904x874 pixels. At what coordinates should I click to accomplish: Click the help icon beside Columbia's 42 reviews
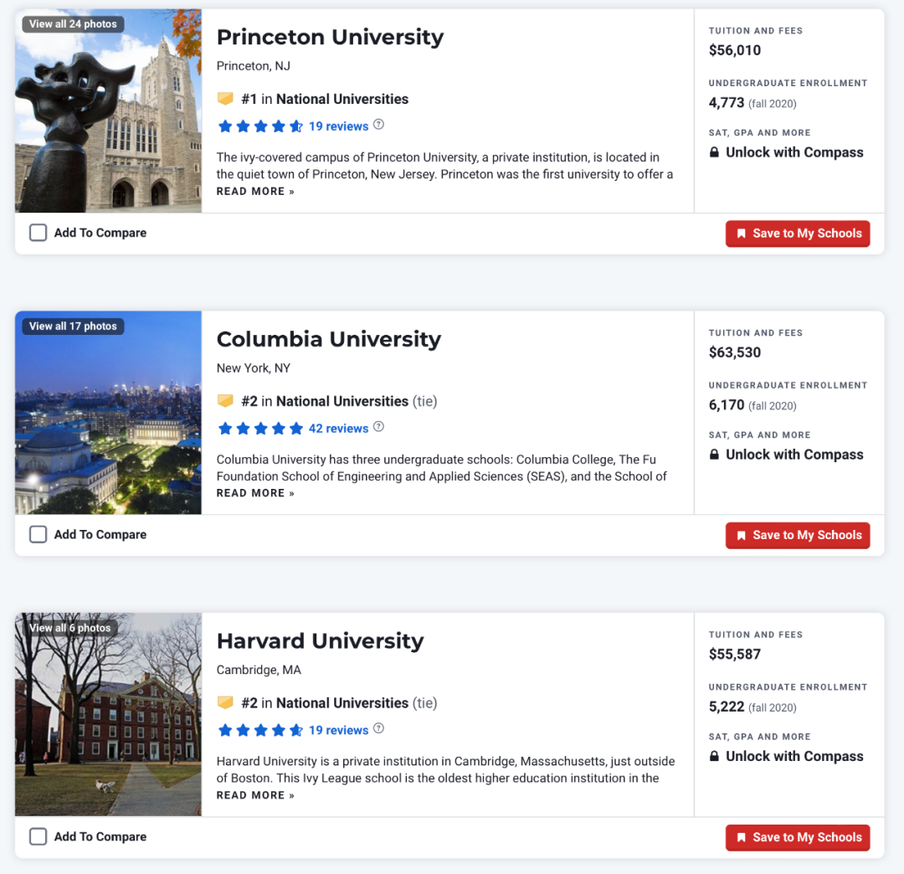click(x=378, y=427)
